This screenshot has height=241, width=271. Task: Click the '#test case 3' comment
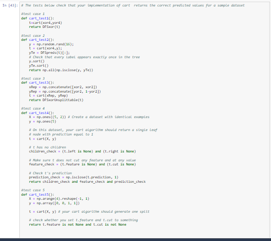click(x=33, y=78)
